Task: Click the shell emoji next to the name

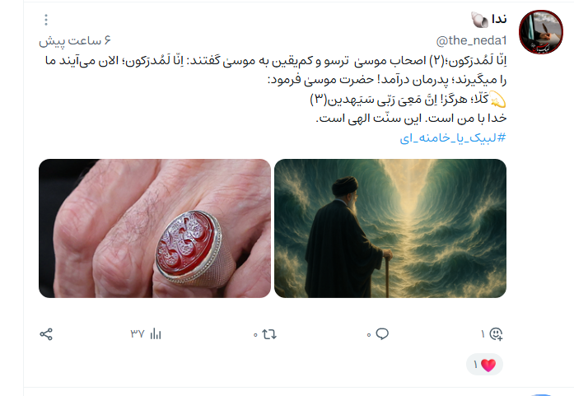Action: coord(479,20)
